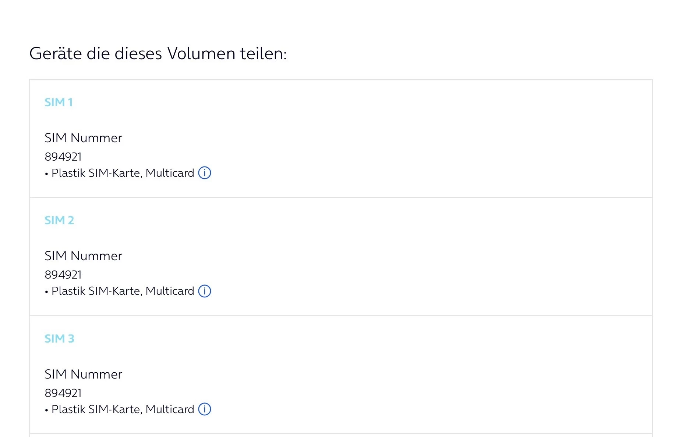Open info icon for SIM 1 Multicard
Viewport: 679px width, 437px height.
205,173
